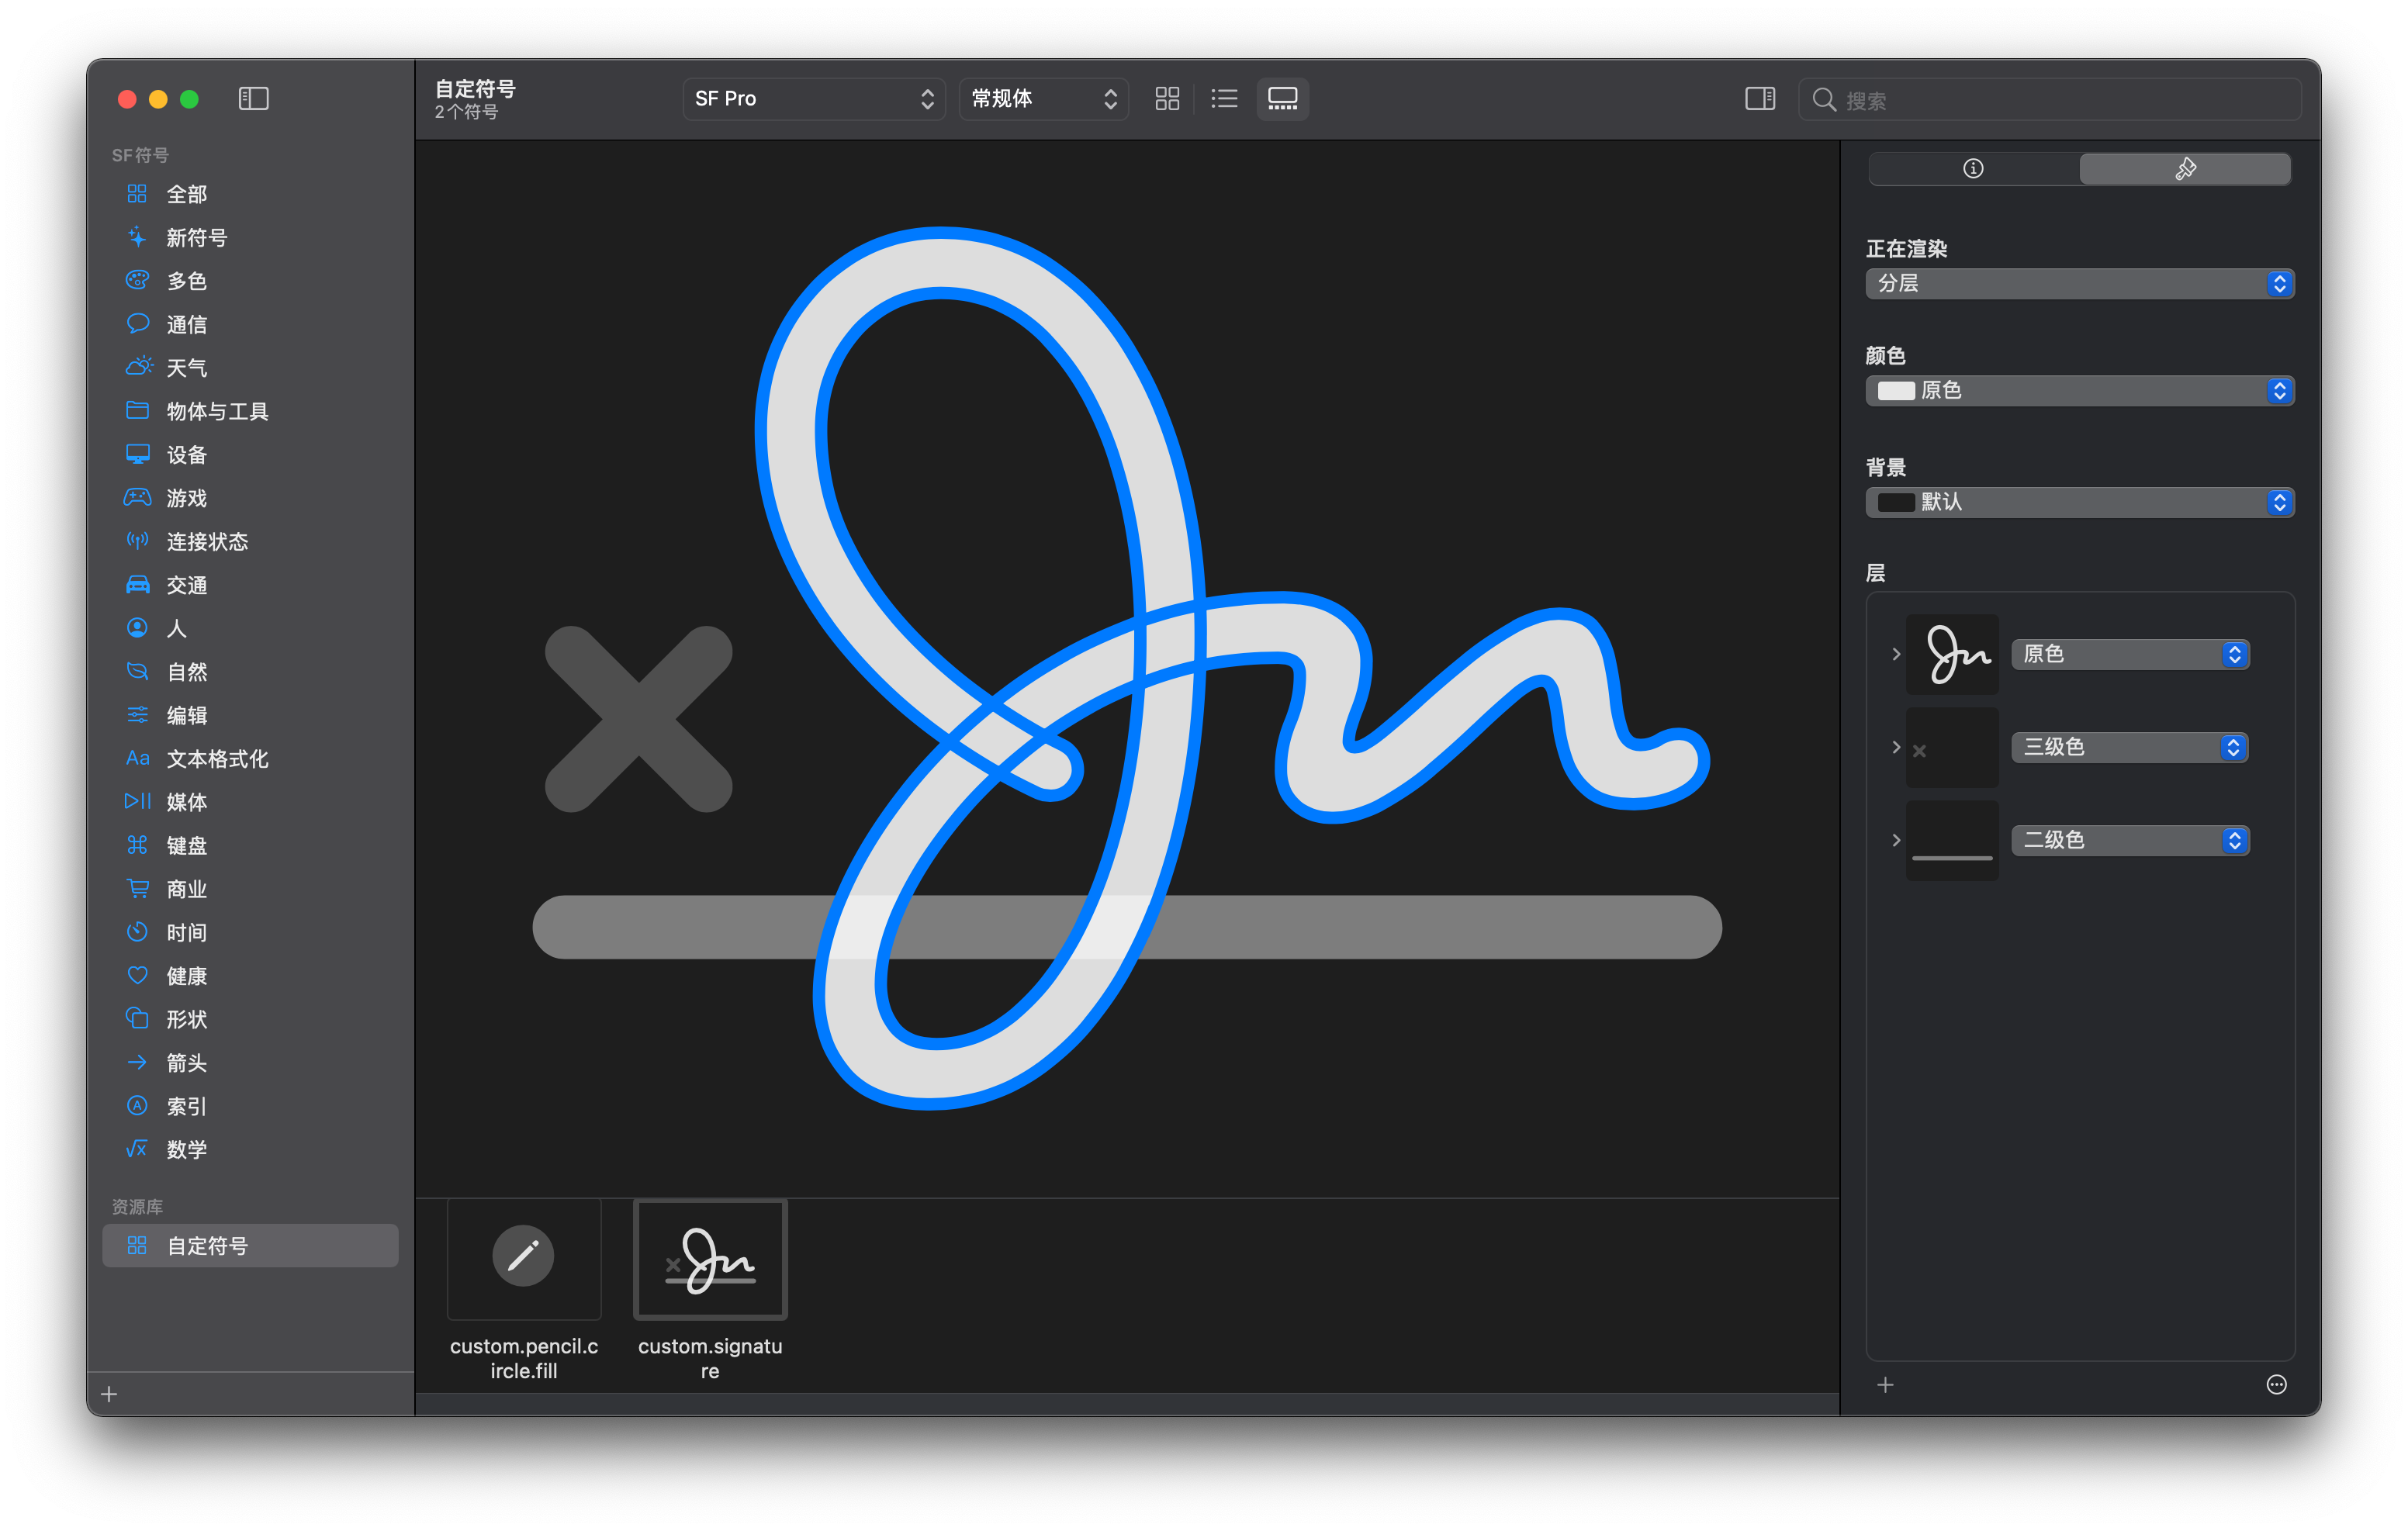2408x1531 pixels.
Task: Toggle the right inspector panel icon
Action: pyautogui.click(x=1760, y=98)
